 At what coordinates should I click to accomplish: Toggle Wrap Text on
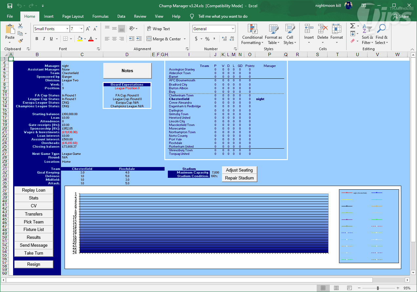click(158, 29)
